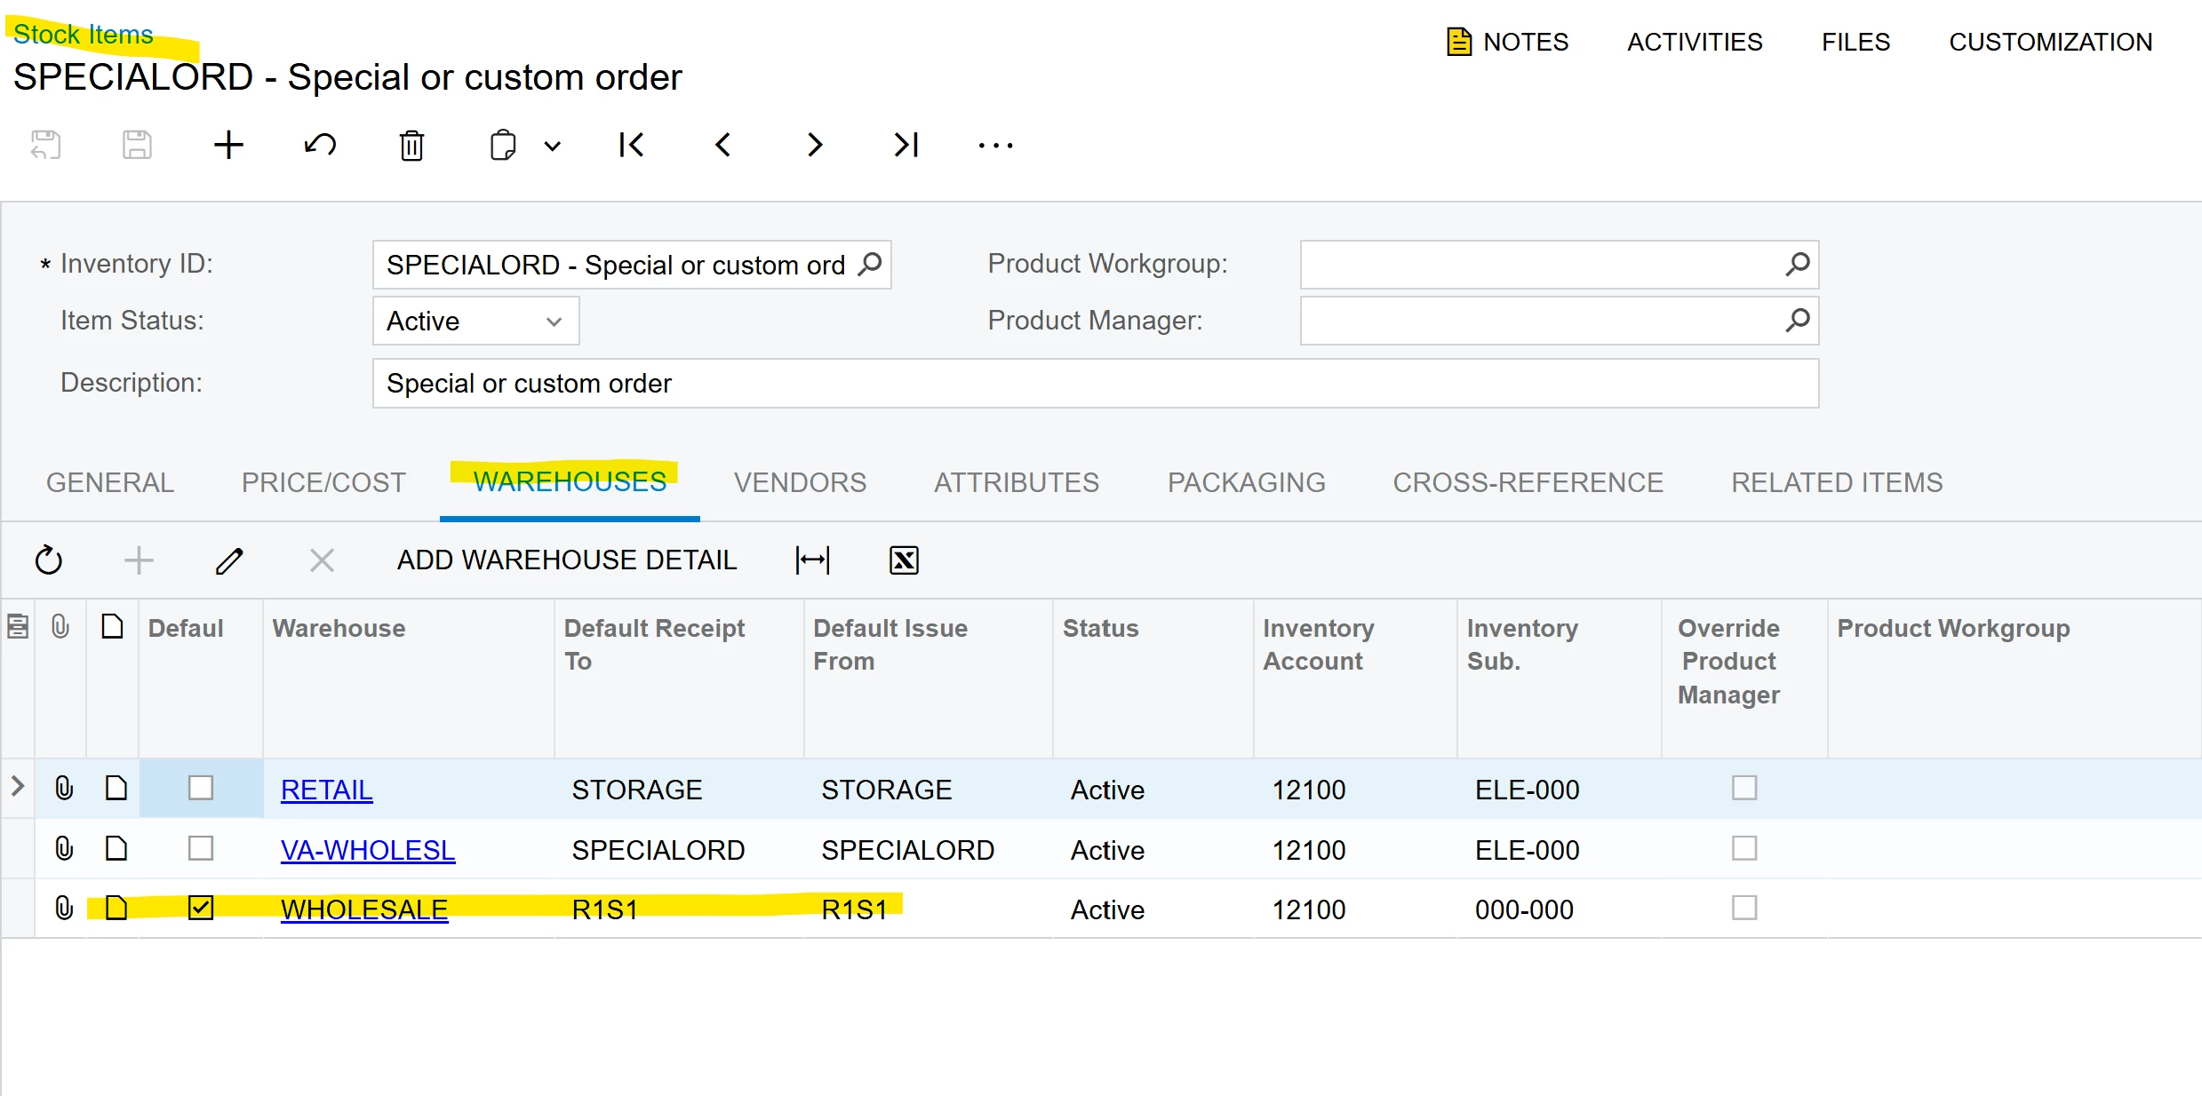2202x1096 pixels.
Task: Open attachments for the WHOLESALE row
Action: pos(62,908)
